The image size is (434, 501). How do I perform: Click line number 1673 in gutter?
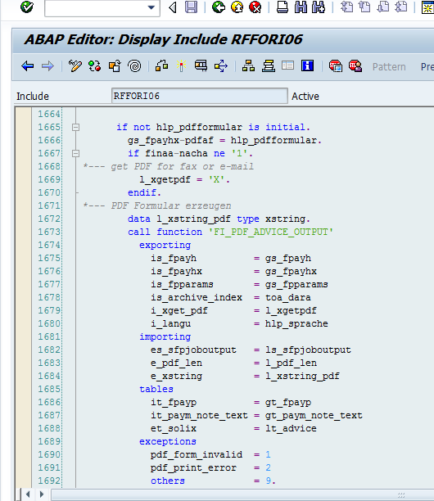(x=48, y=232)
